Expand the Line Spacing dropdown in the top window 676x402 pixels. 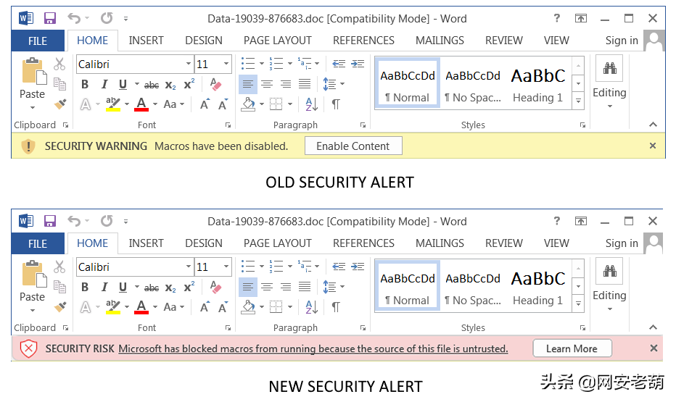343,84
